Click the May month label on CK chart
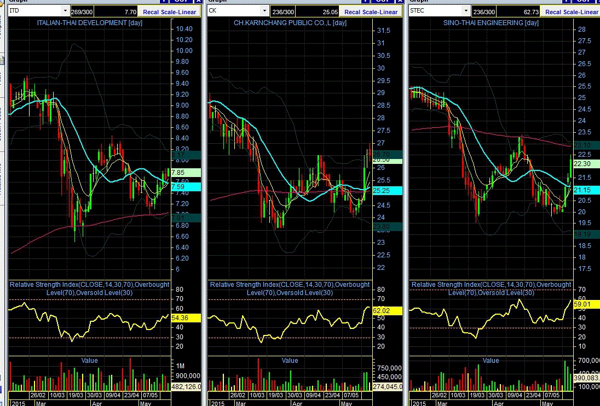 [347, 403]
